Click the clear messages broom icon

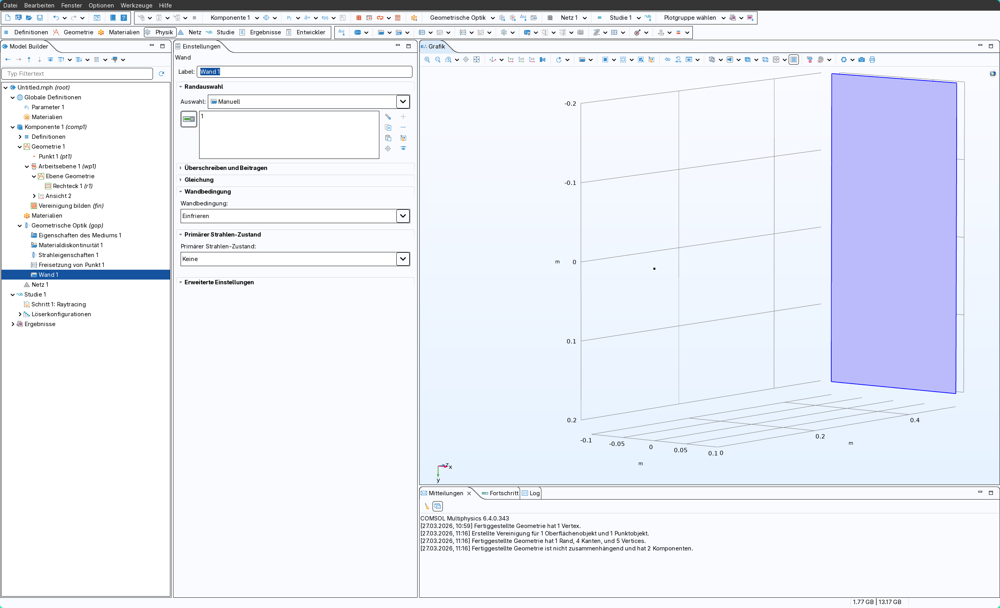(427, 506)
